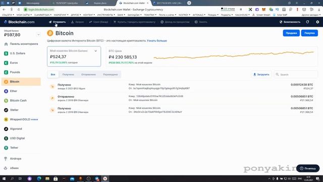Image resolution: width=323 pixels, height=182 pixels.
Task: Select U.S. Dollars in sidebar
Action: pos(21,53)
